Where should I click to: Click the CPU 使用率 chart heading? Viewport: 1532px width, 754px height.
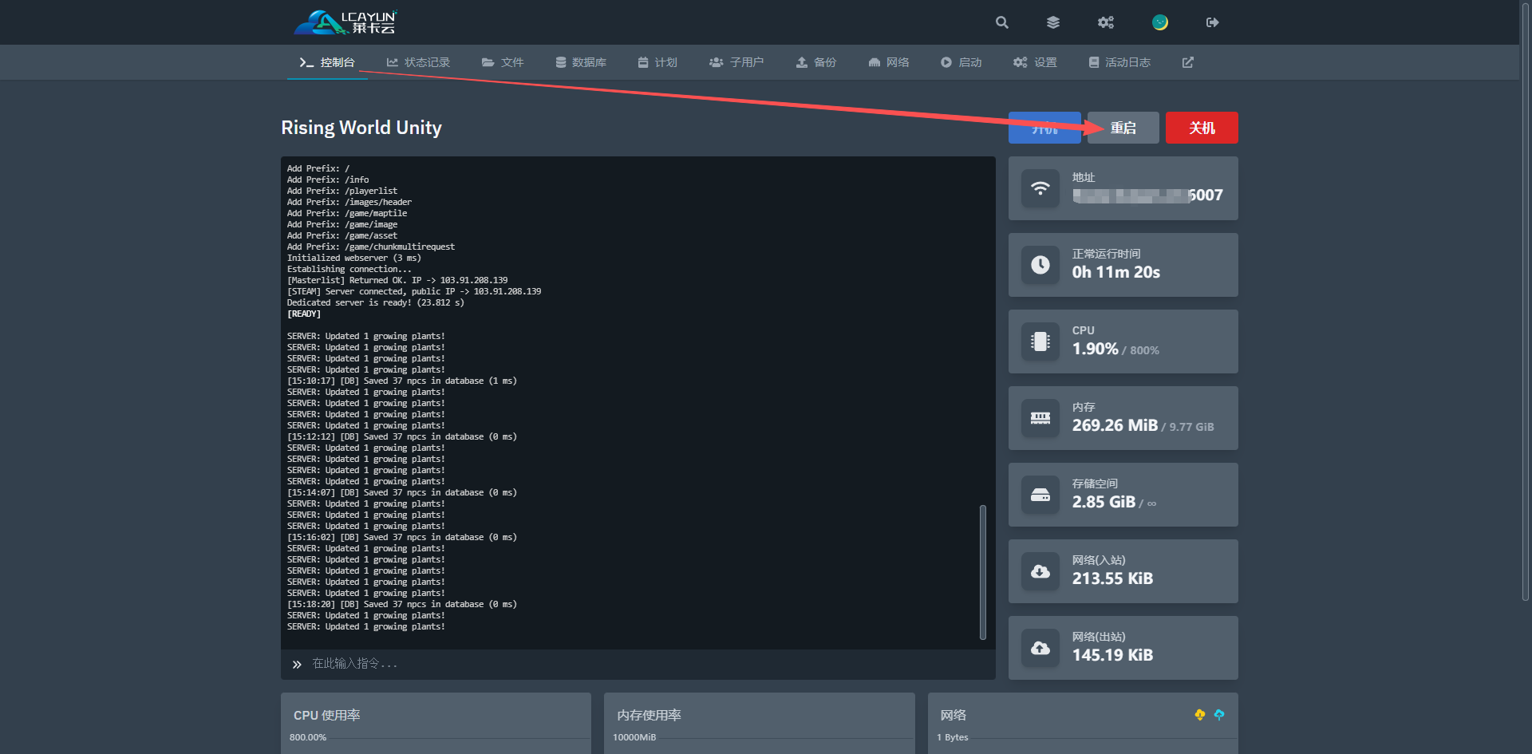(x=327, y=716)
